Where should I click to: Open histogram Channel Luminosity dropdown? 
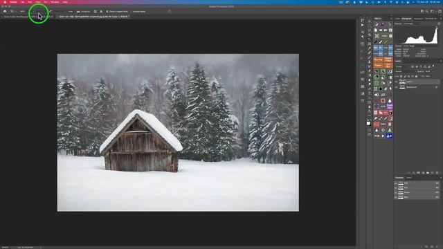412,24
